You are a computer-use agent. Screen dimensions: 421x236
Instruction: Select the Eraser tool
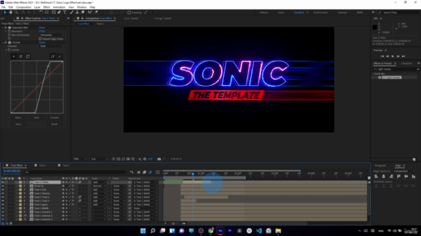[83, 12]
